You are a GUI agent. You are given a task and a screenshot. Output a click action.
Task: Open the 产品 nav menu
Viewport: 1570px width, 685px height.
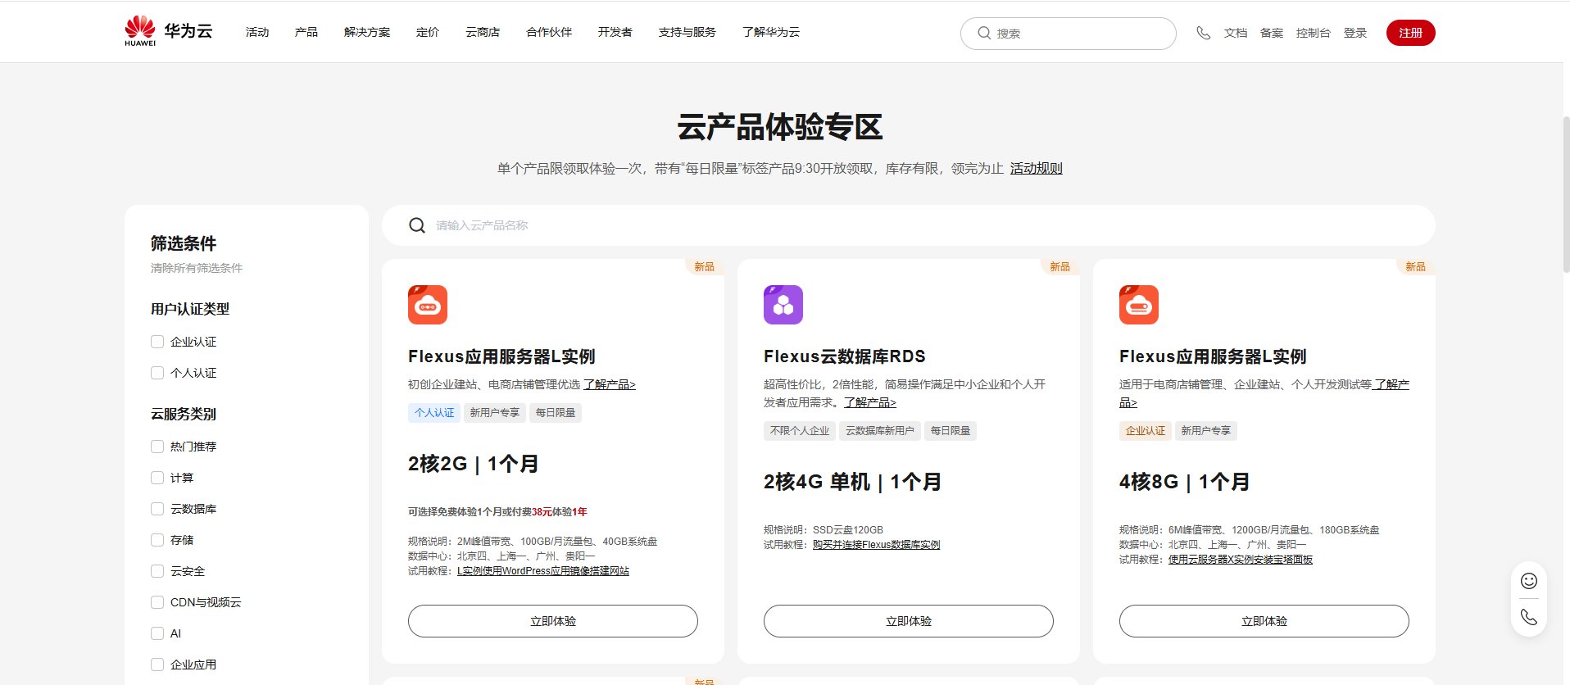tap(306, 32)
